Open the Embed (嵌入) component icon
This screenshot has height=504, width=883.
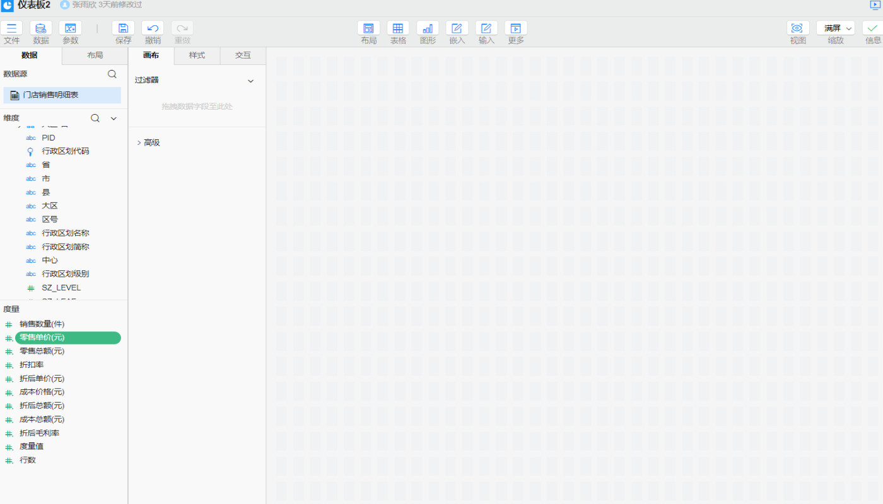[x=457, y=28]
